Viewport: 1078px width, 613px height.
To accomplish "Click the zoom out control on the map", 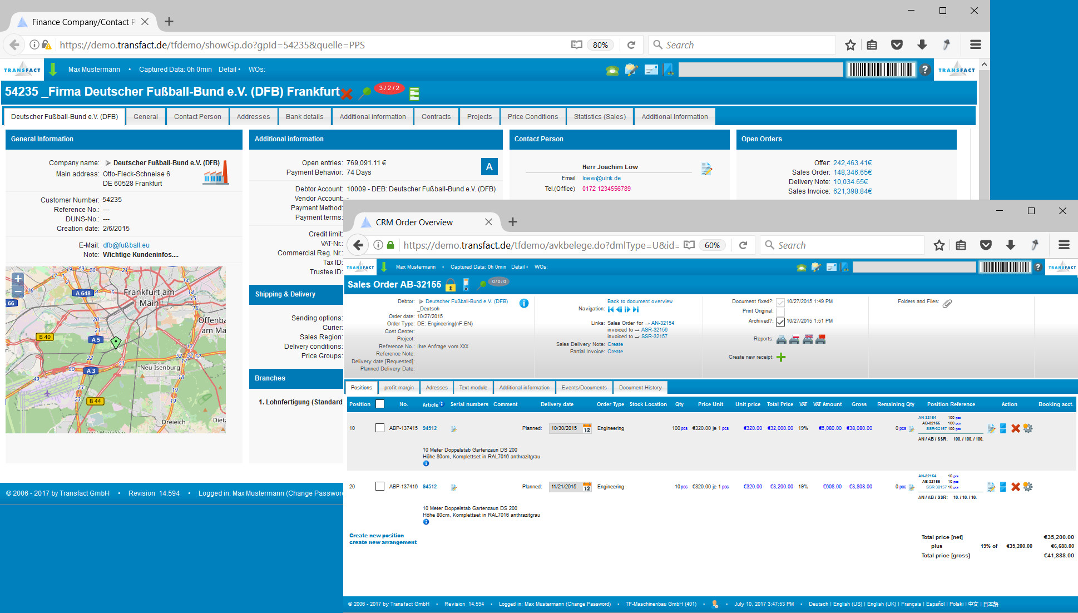I will [18, 291].
